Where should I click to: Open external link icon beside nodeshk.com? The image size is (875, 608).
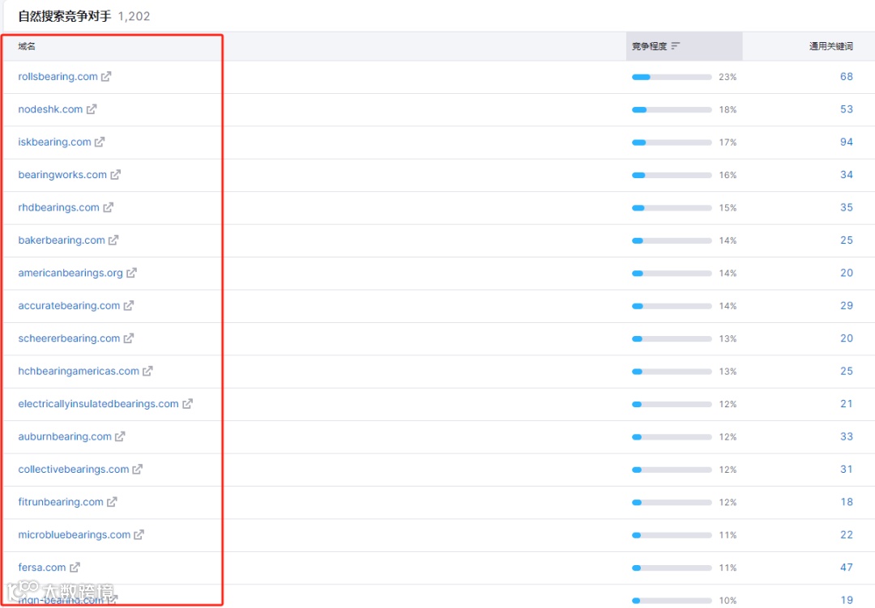(x=92, y=109)
